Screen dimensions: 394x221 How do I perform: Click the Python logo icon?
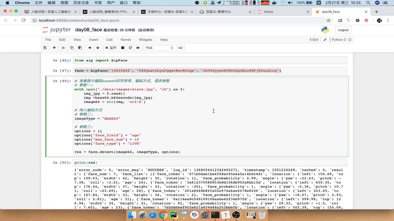click(325, 30)
